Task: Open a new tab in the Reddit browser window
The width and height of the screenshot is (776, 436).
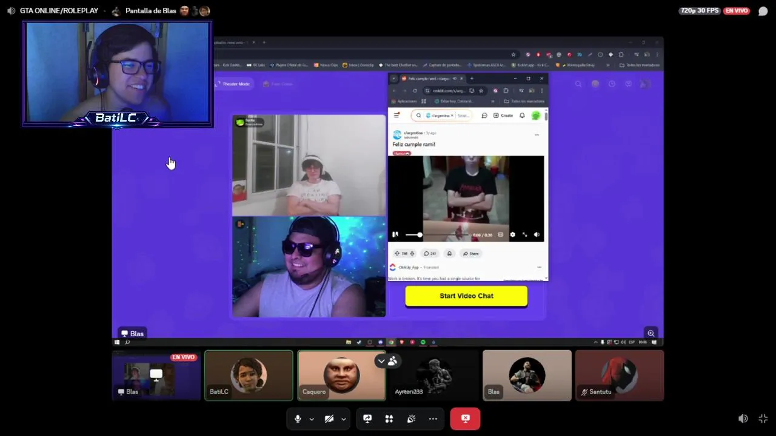Action: [472, 78]
